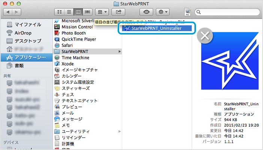Click the Time Machine name text
The height and width of the screenshot is (150, 263).
tap(75, 58)
